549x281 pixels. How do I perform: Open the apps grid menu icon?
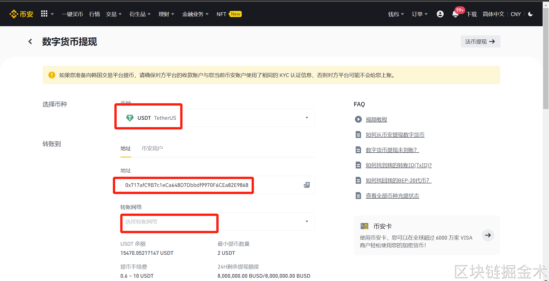(44, 14)
